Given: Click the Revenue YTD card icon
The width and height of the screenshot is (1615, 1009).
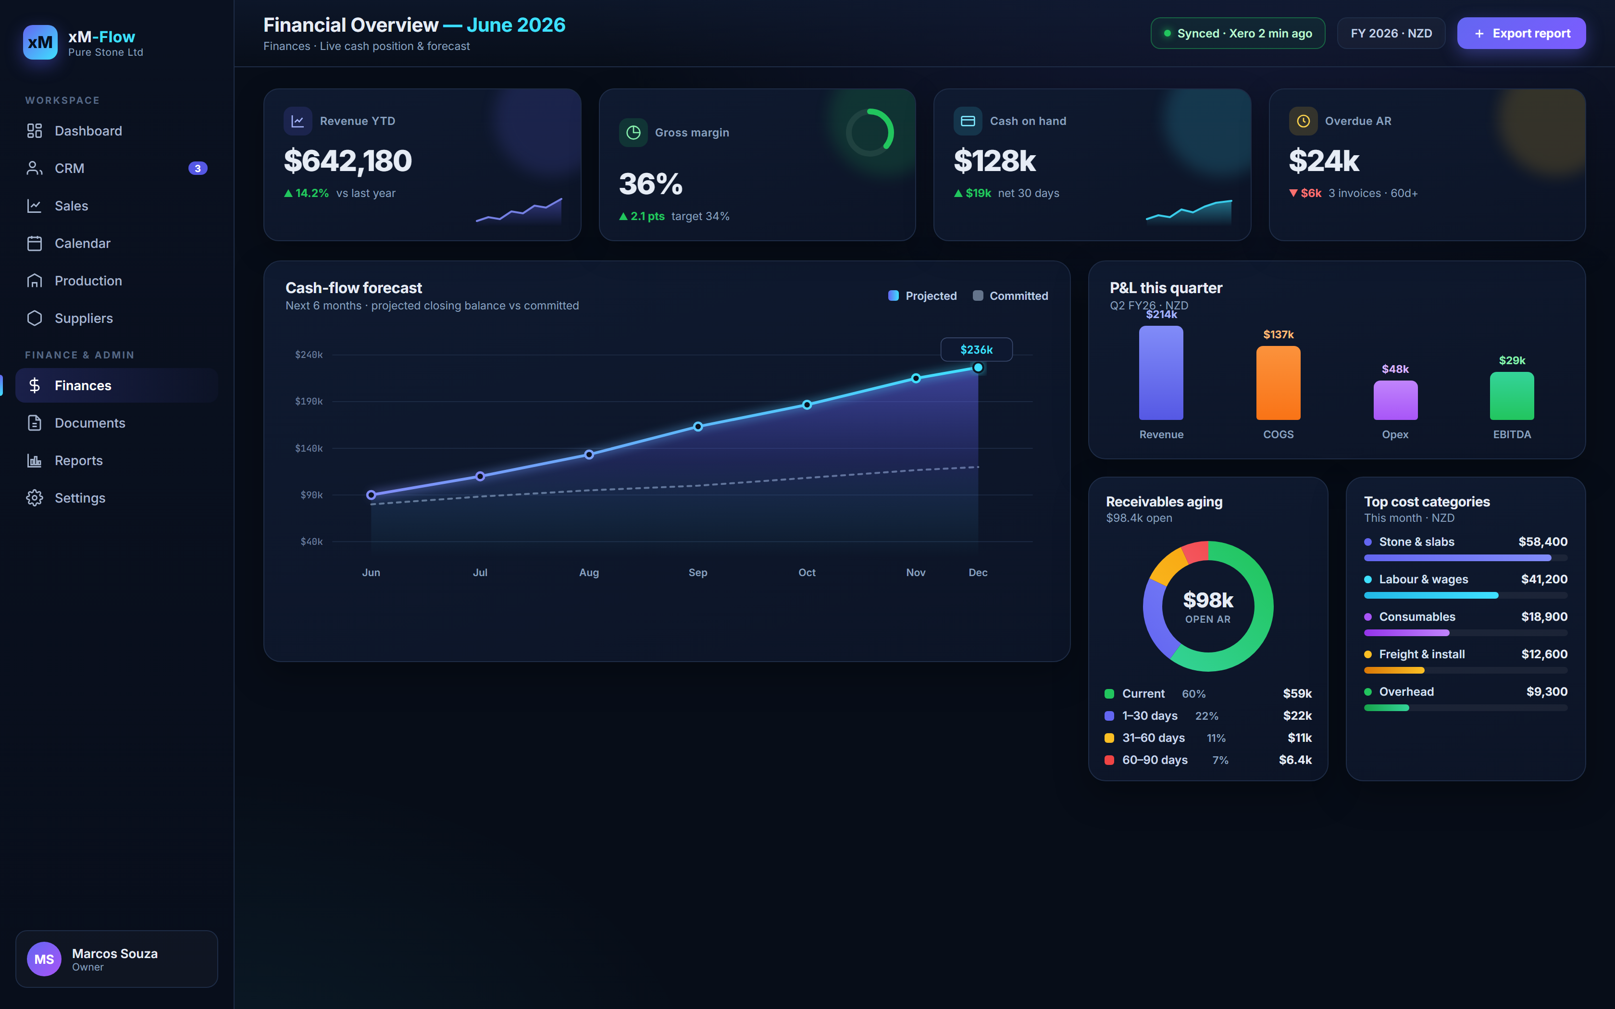Looking at the screenshot, I should click(298, 121).
